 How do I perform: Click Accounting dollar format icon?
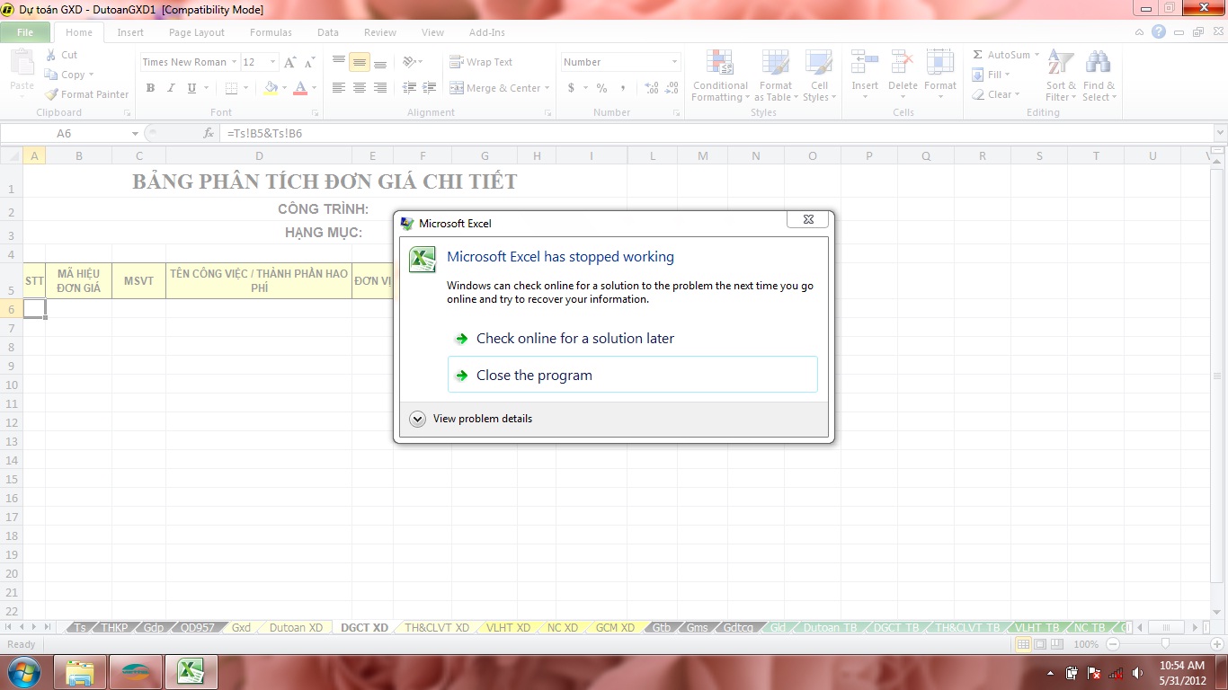click(x=571, y=88)
